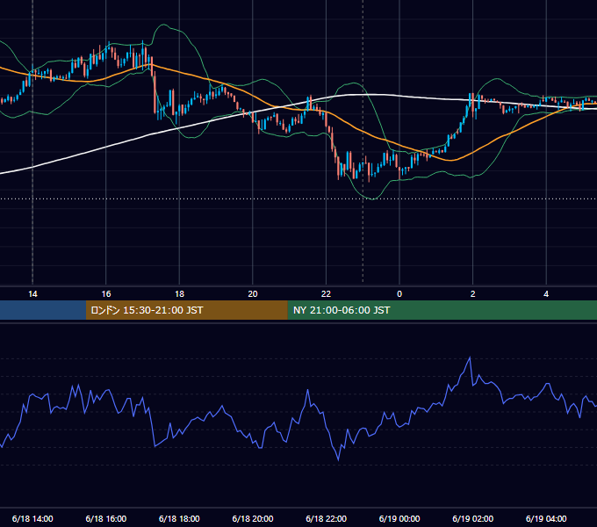This screenshot has height=527, width=597.
Task: Click the 2 hour axis label
Action: (x=473, y=294)
